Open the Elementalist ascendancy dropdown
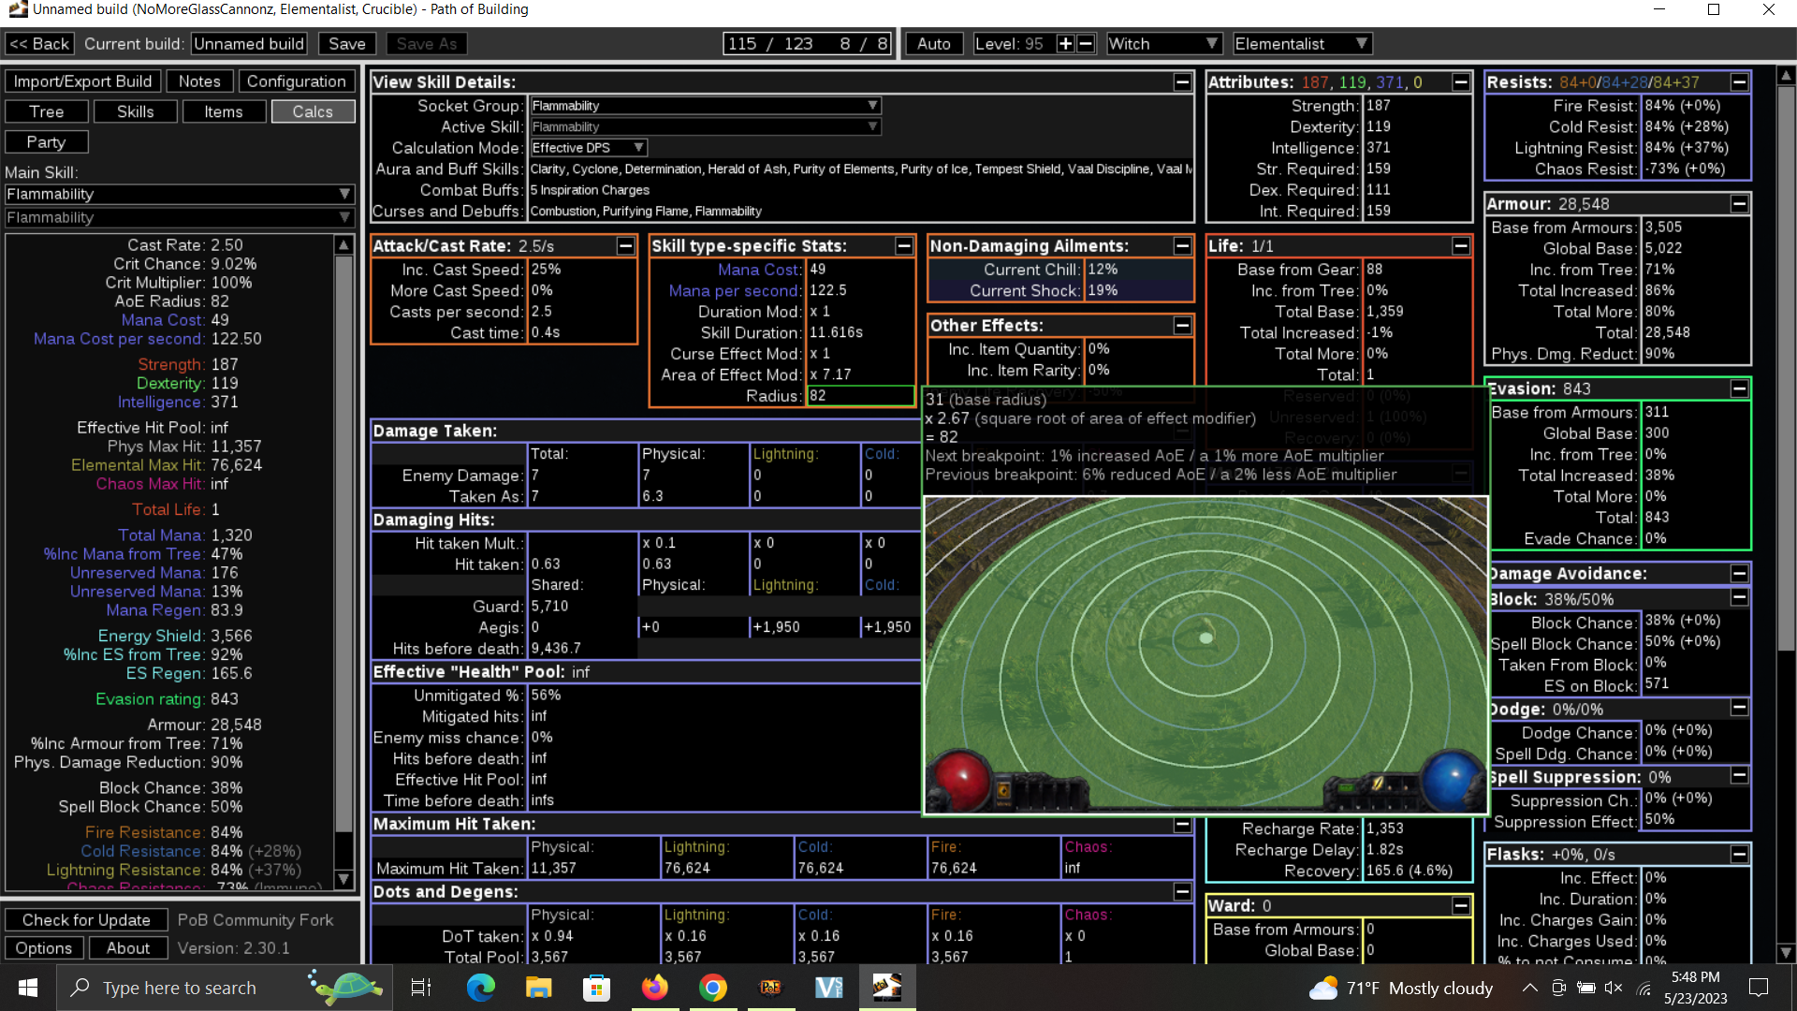This screenshot has width=1797, height=1011. 1301,44
